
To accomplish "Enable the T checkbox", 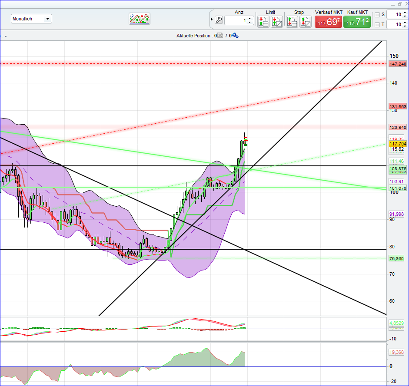I will [x=377, y=24].
